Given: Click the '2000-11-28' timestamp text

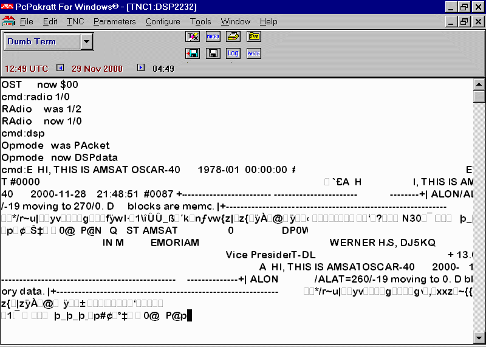Looking at the screenshot, I should [x=58, y=194].
